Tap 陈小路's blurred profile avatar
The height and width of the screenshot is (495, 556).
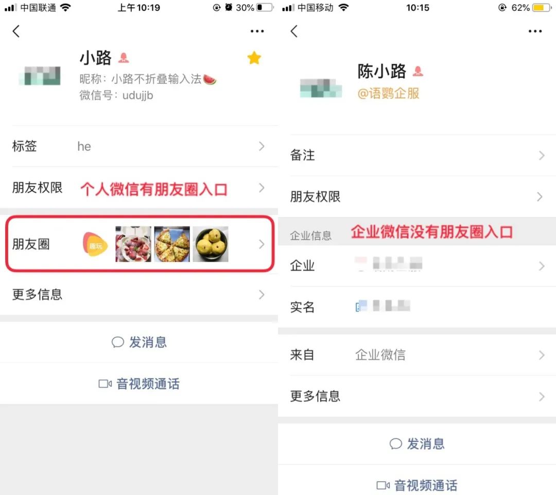pos(321,88)
